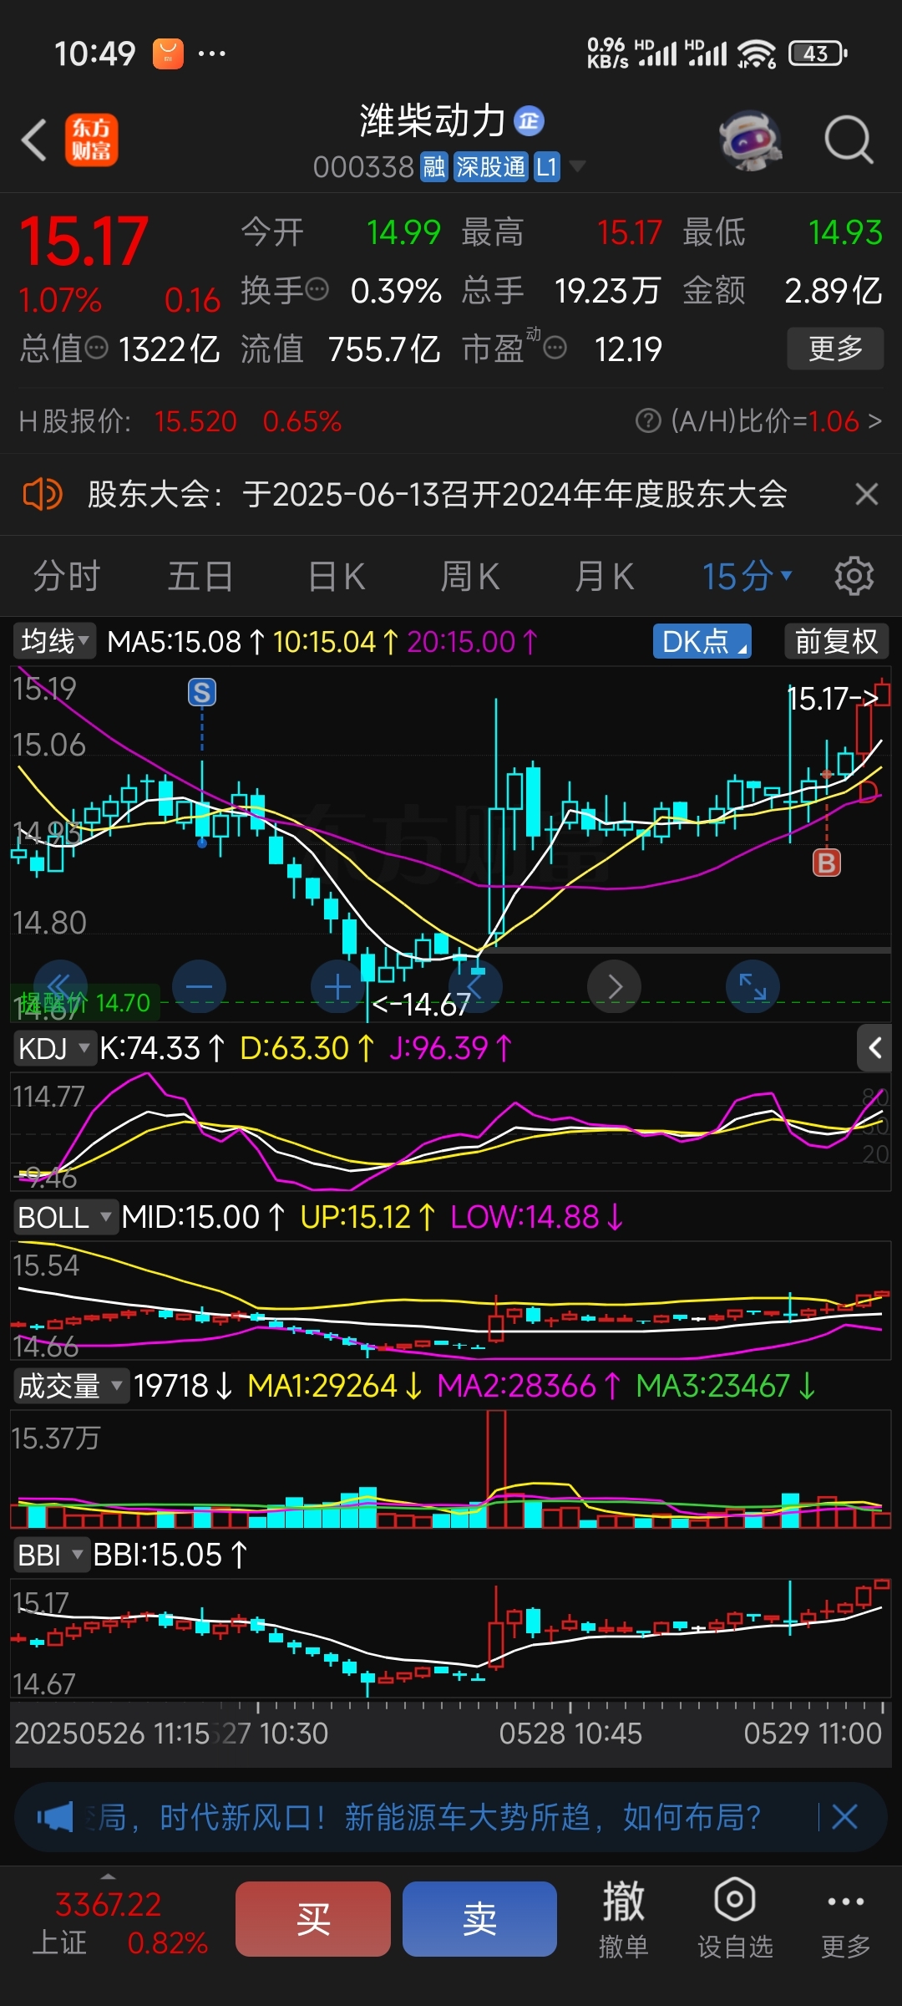Viewport: 902px width, 2006px height.
Task: Open chart settings gear icon
Action: click(x=854, y=576)
